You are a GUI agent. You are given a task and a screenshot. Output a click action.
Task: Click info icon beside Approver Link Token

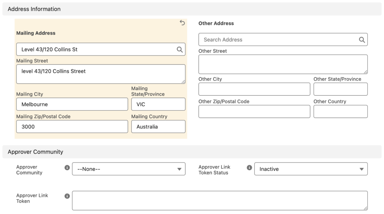point(67,196)
